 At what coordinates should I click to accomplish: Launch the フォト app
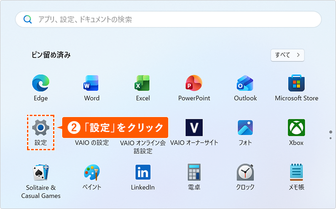point(245,128)
